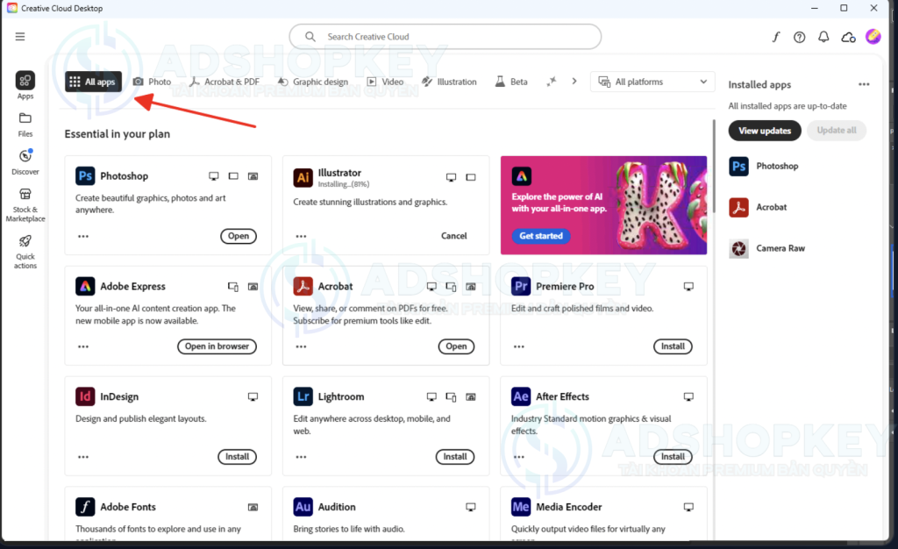Open Adobe Express card more options

pyautogui.click(x=83, y=347)
